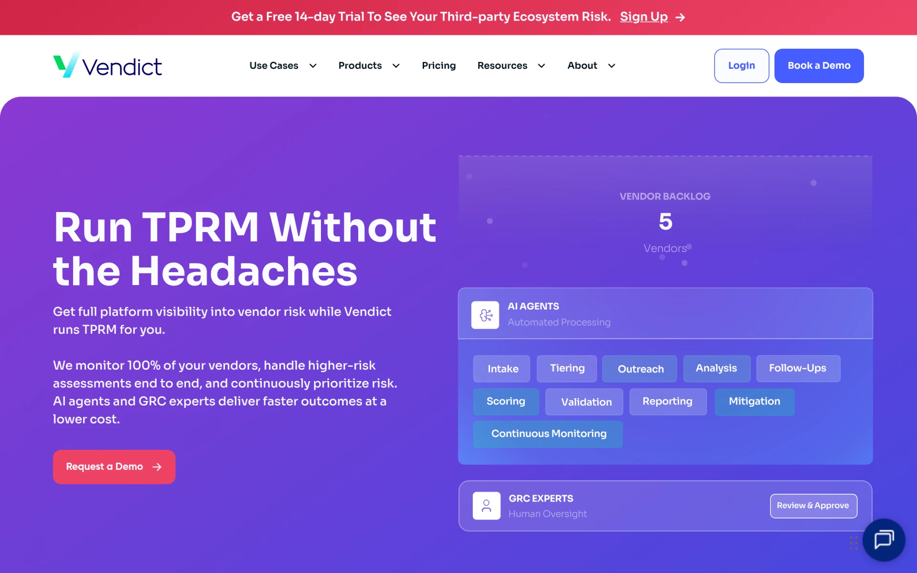Select the Continuous Monitoring chip
Image resolution: width=917 pixels, height=573 pixels.
click(x=548, y=434)
